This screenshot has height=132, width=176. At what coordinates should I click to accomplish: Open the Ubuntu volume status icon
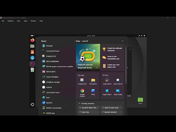pos(142,36)
